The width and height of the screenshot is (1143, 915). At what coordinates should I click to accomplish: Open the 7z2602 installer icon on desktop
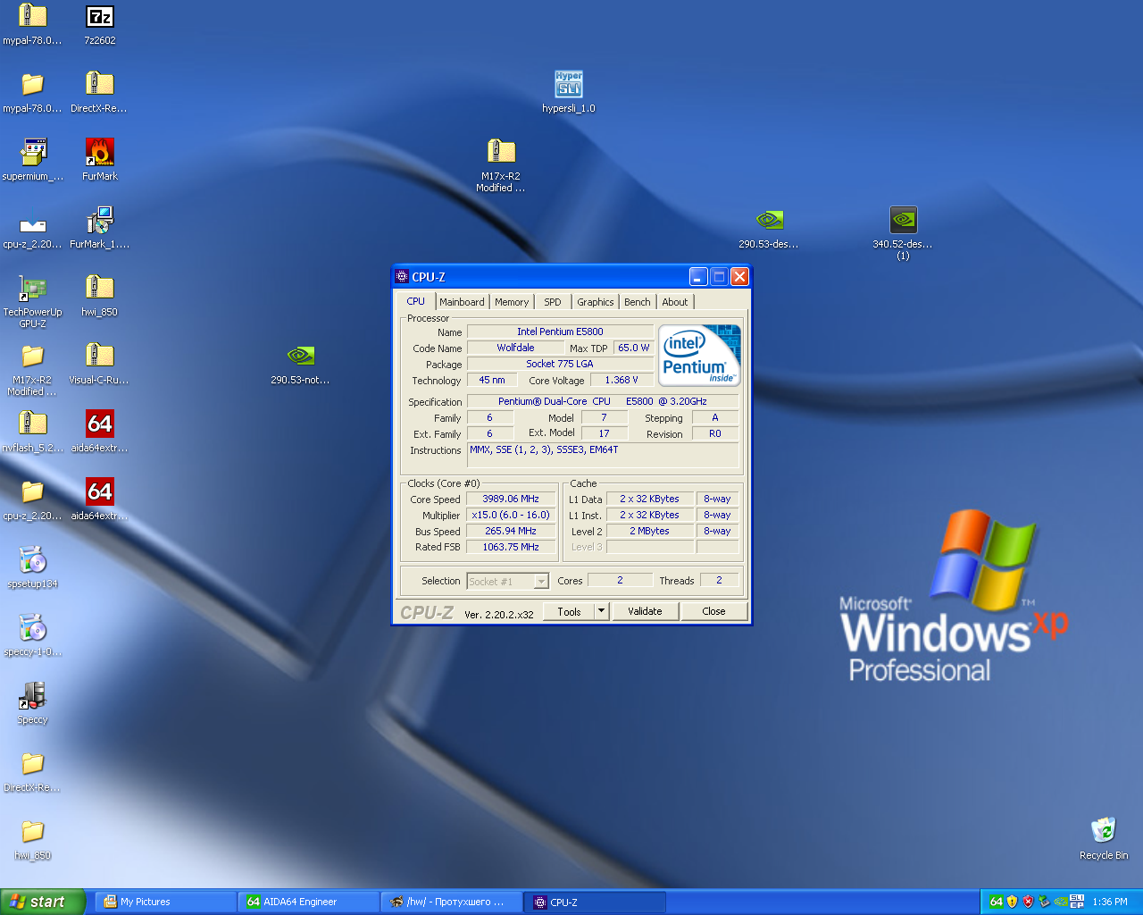click(x=100, y=17)
